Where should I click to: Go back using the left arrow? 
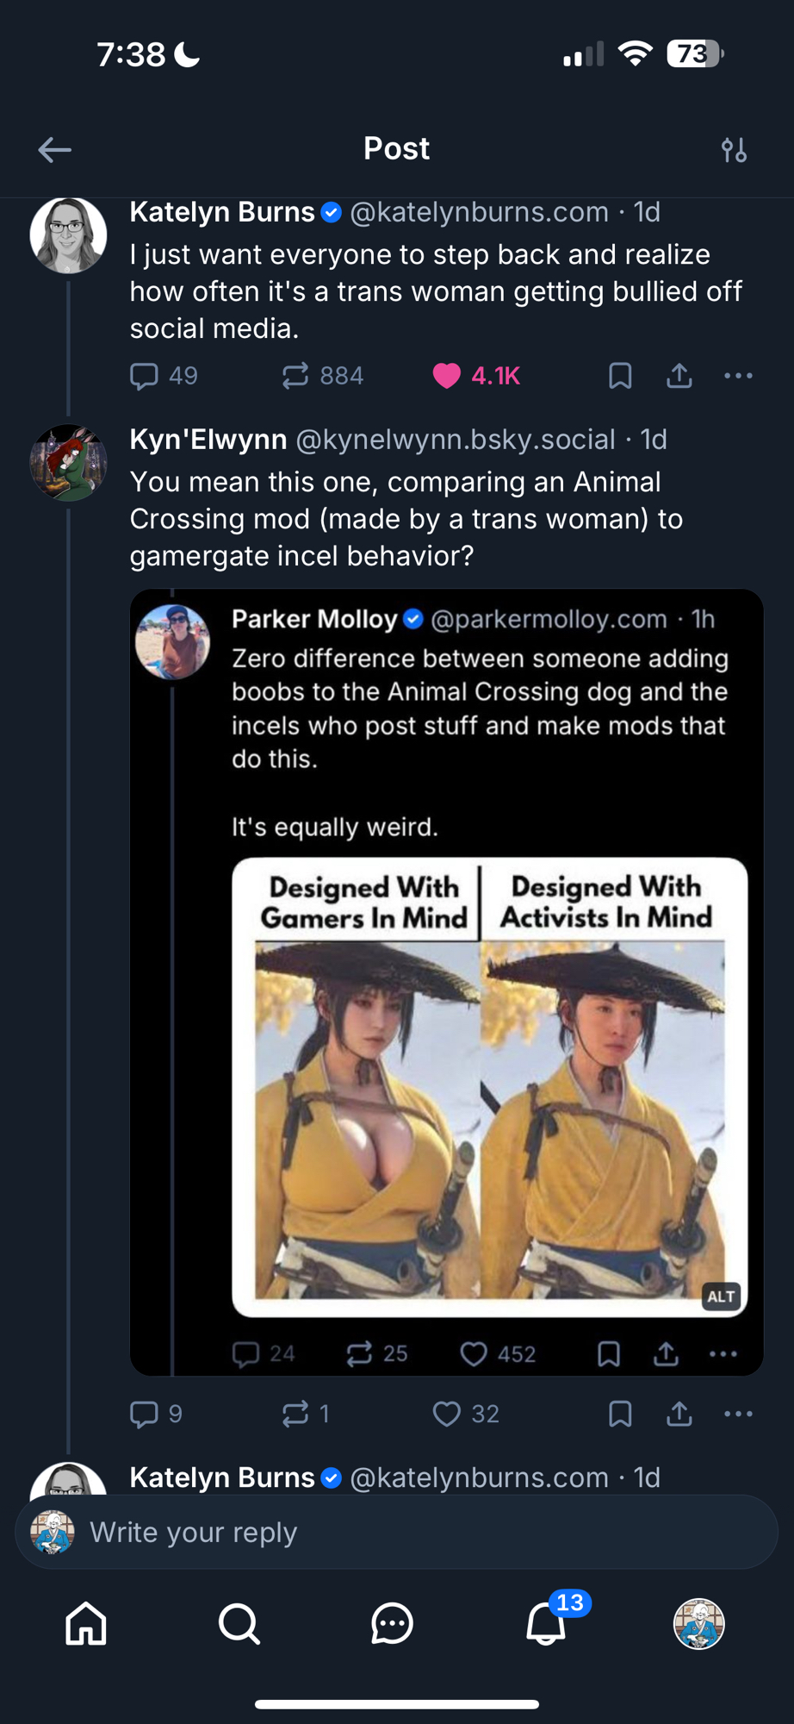[54, 150]
